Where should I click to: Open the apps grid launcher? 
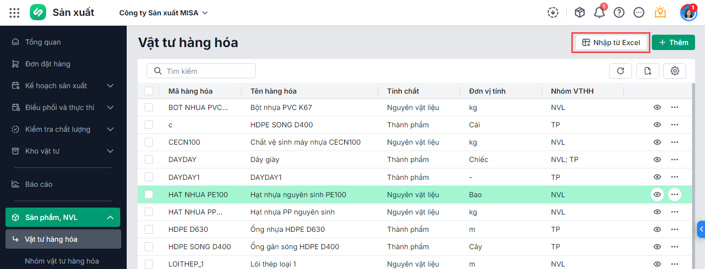pos(14,13)
